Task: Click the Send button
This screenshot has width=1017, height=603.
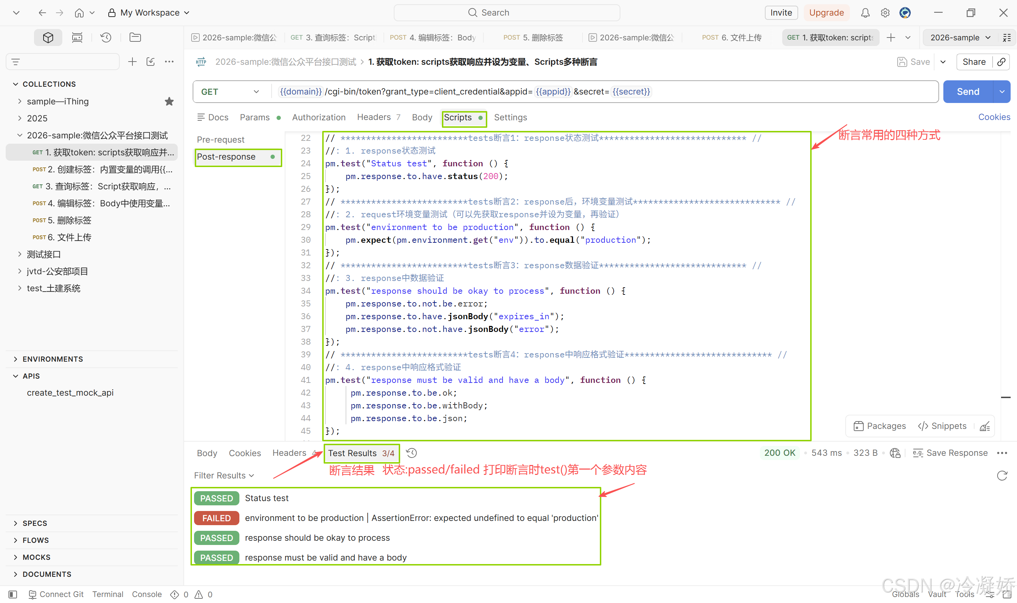Action: 967,92
